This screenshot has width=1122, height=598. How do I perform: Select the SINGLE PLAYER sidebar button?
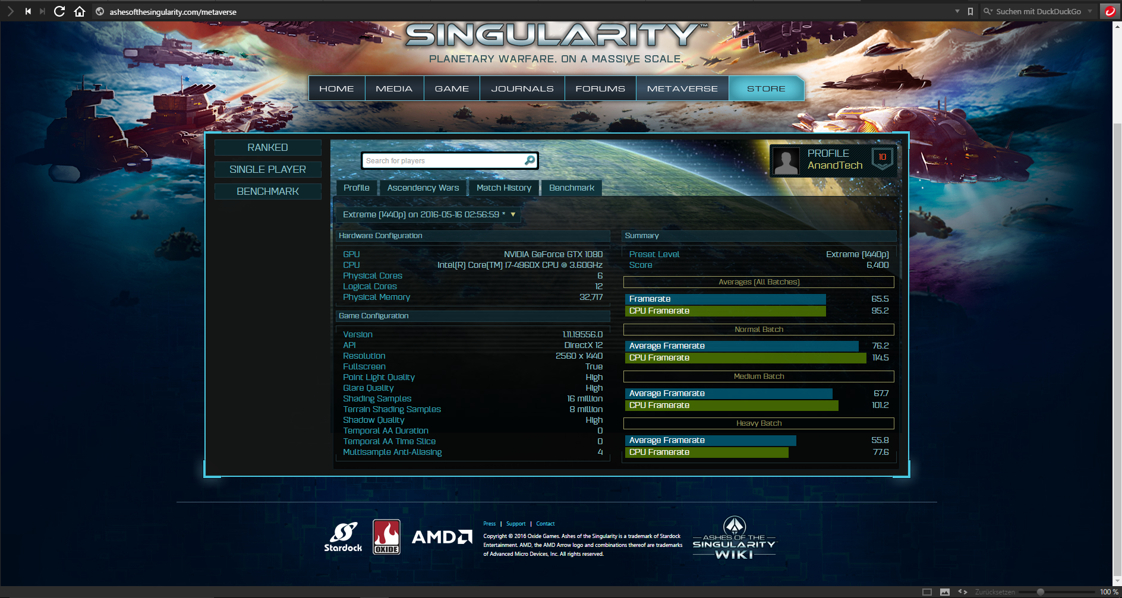pyautogui.click(x=268, y=169)
